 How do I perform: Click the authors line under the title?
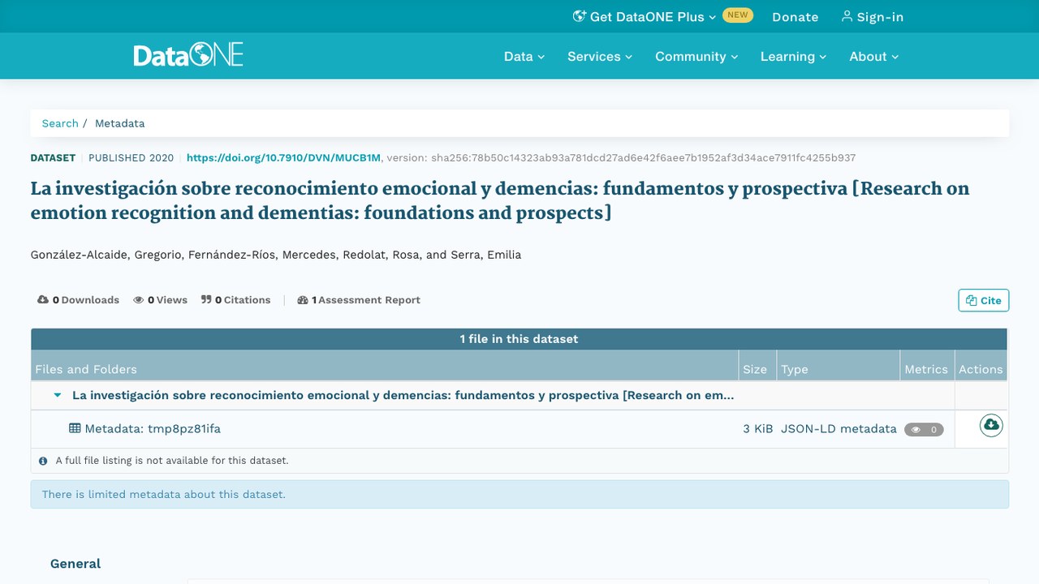tap(276, 255)
